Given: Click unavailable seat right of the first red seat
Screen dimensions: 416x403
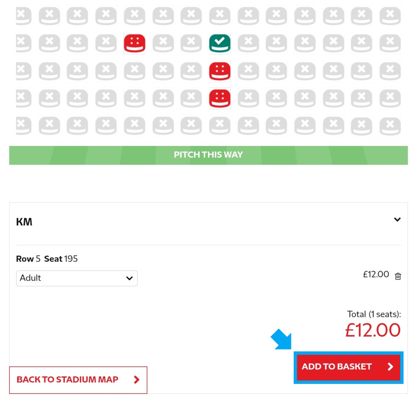Looking at the screenshot, I should [163, 43].
